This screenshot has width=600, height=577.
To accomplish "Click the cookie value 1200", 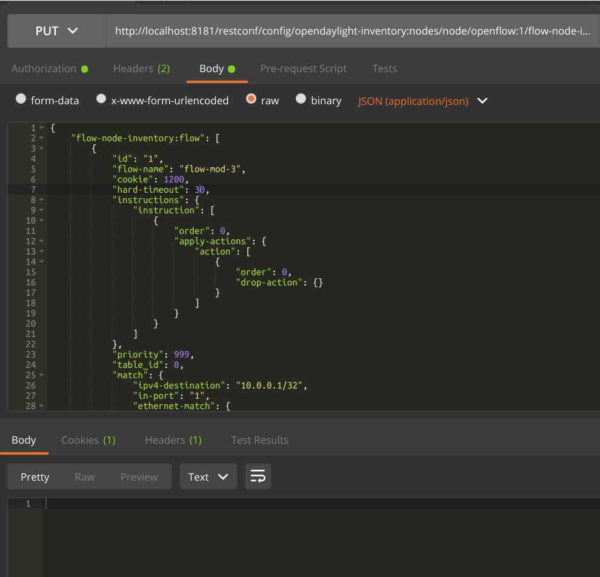I will coord(174,179).
